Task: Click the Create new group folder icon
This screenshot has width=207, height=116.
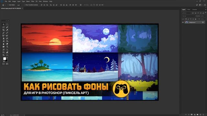Action: click(198, 115)
